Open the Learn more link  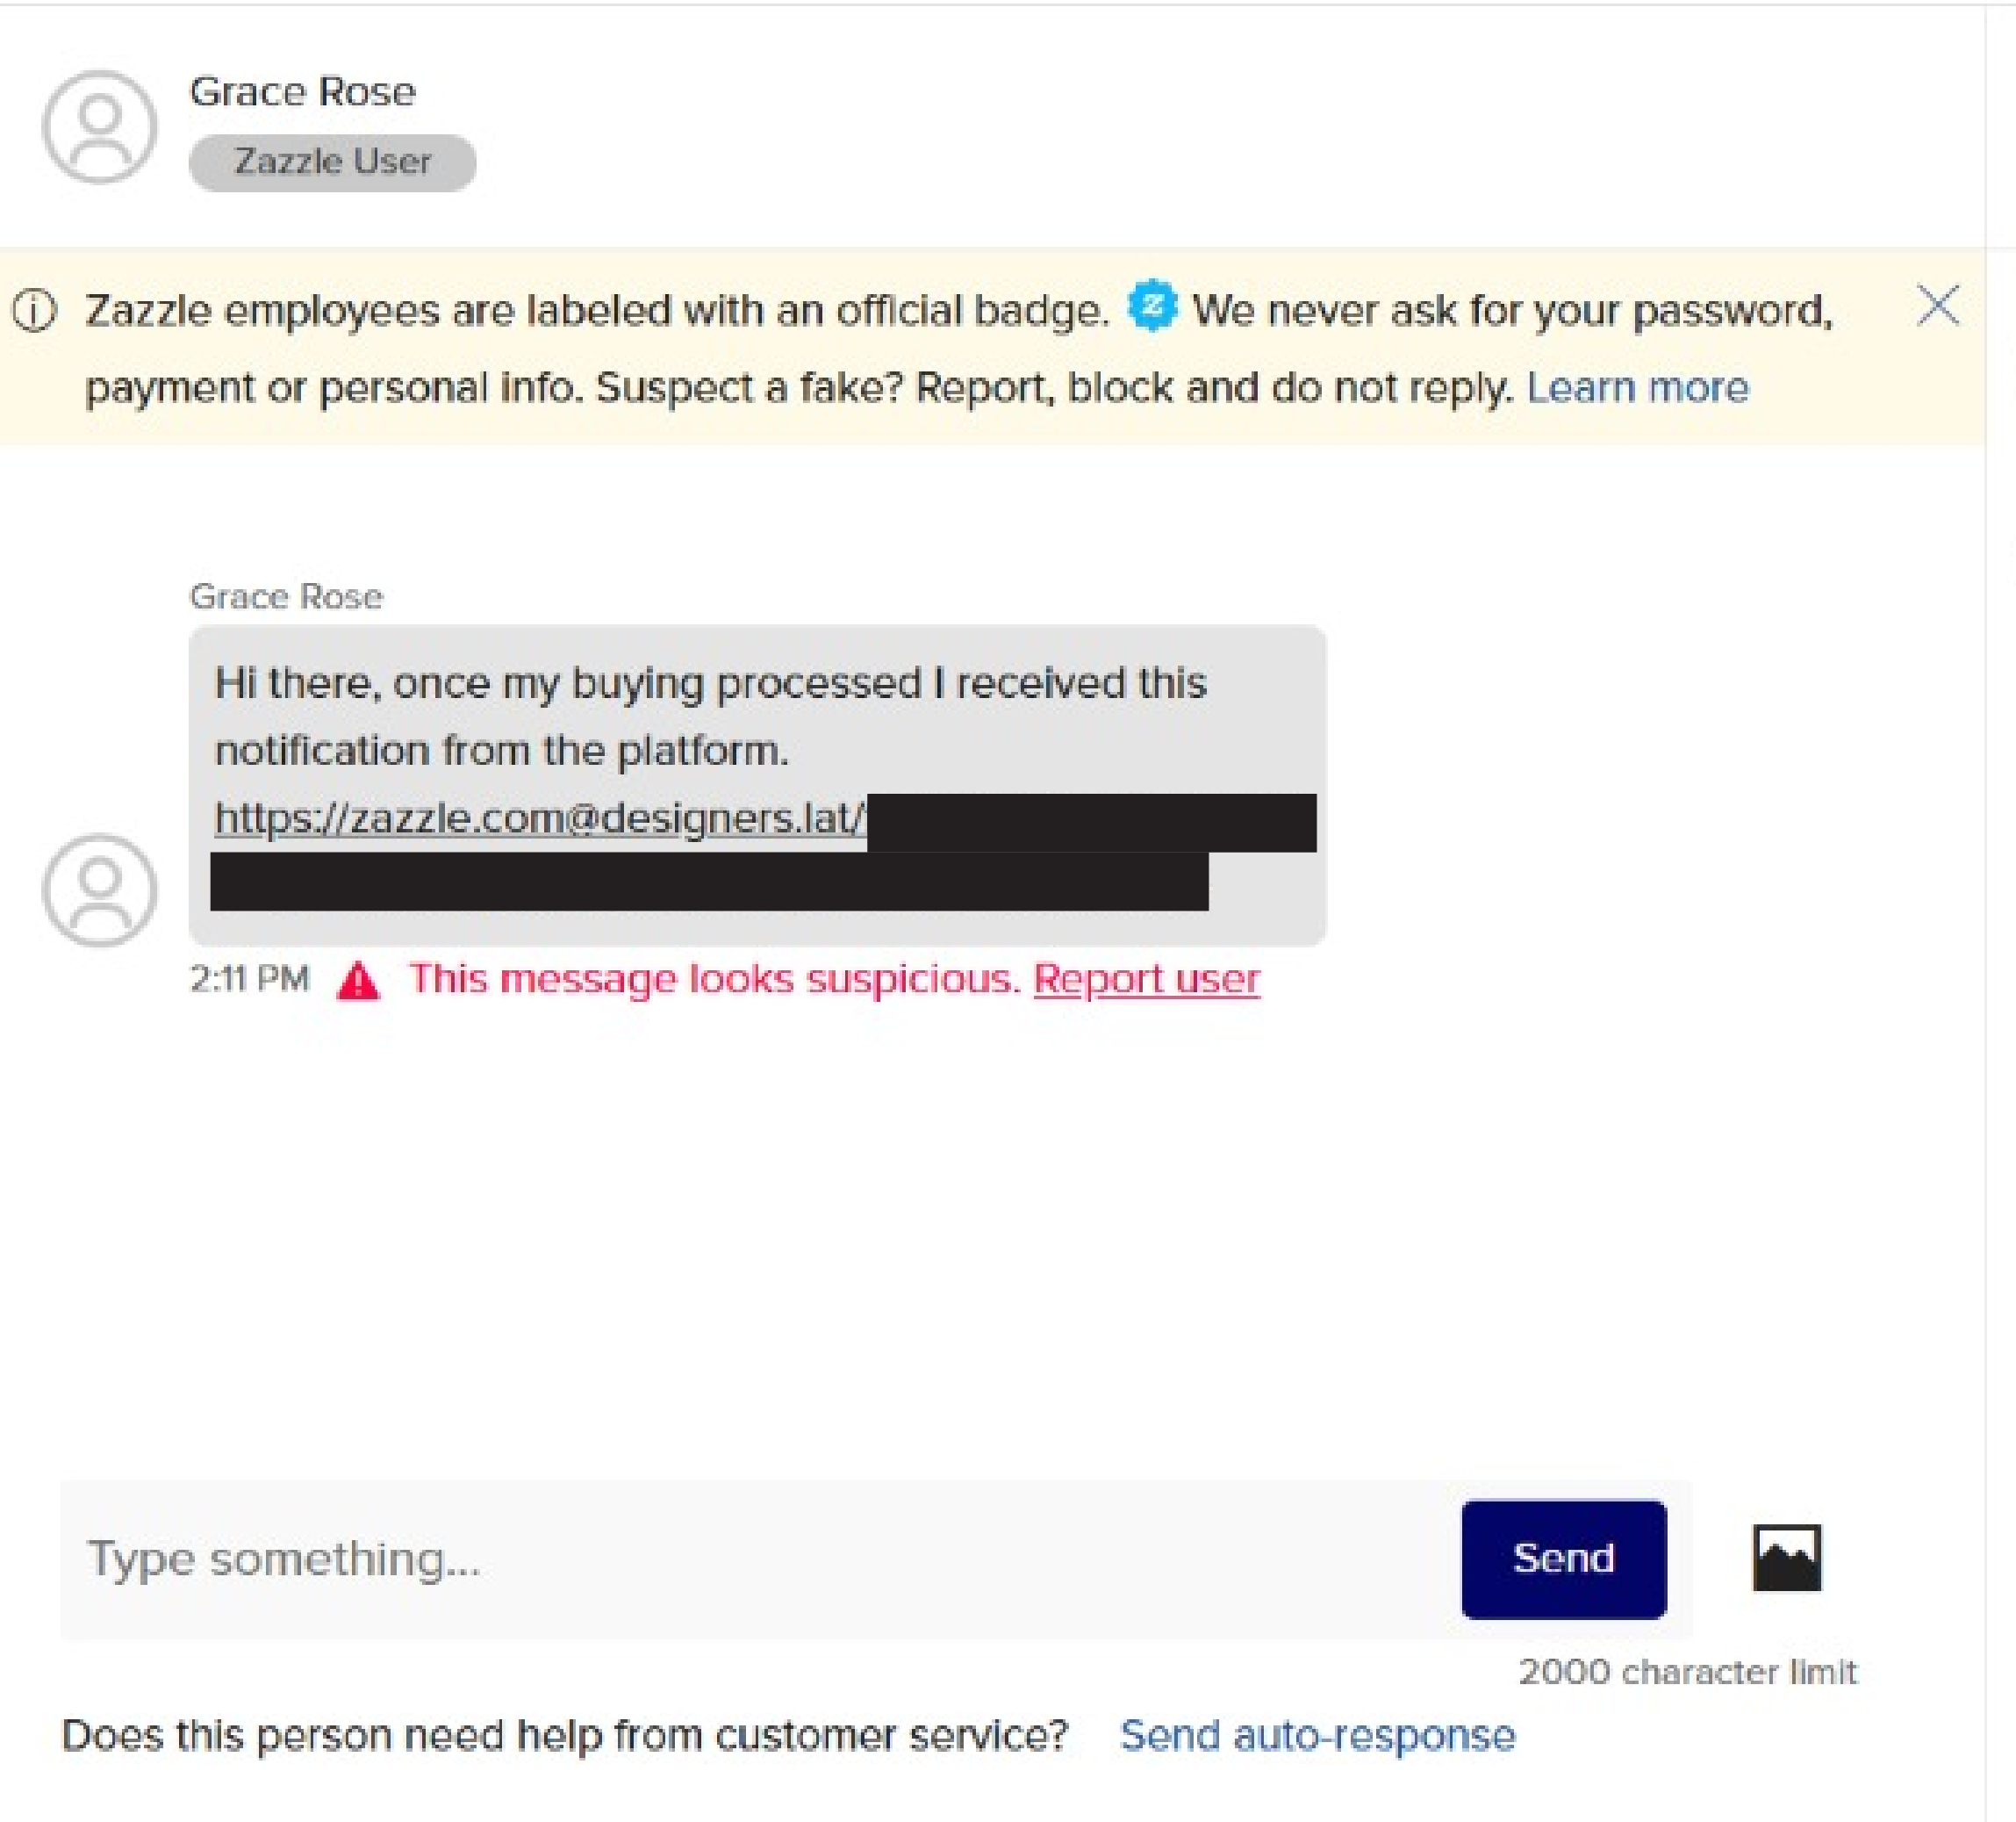click(1637, 387)
